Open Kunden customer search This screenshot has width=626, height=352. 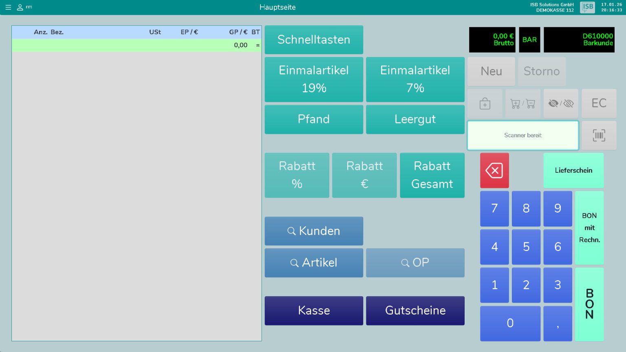point(313,231)
